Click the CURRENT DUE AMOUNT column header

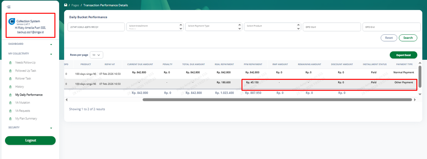pos(140,64)
